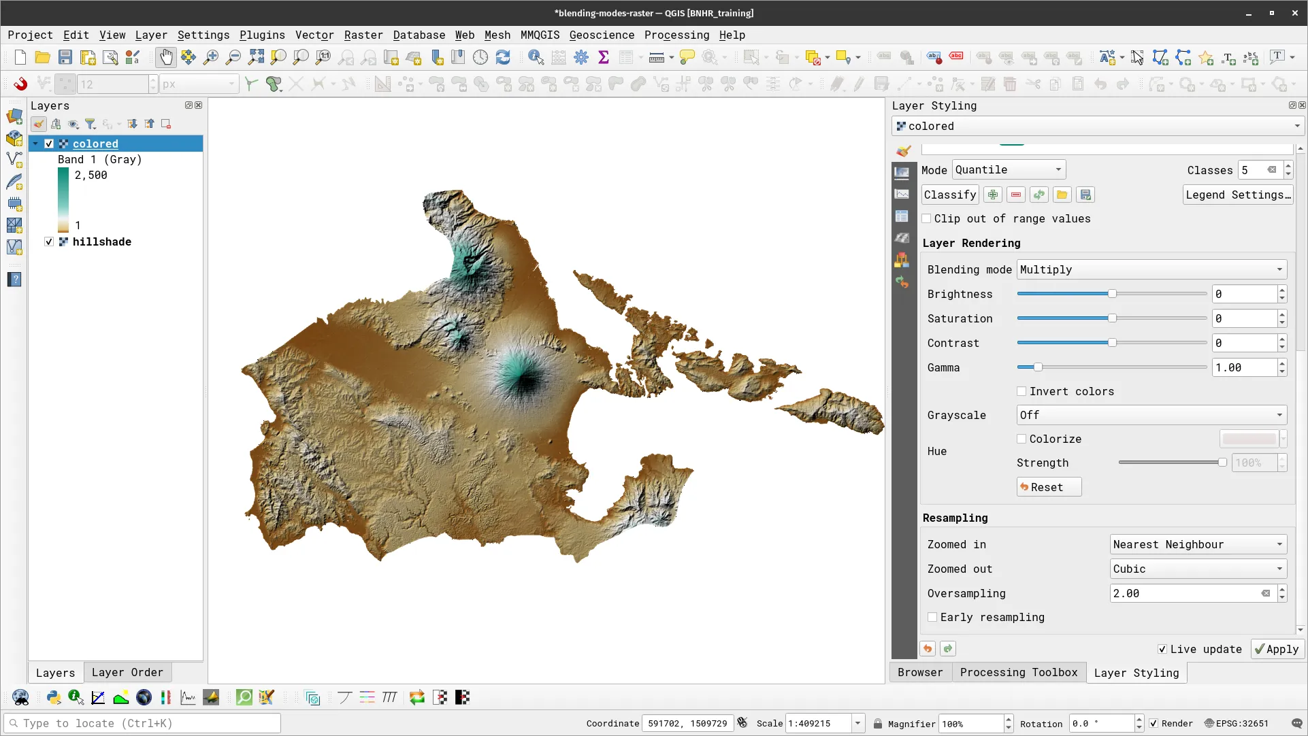Image resolution: width=1308 pixels, height=736 pixels.
Task: Open the Statistical Summary panel
Action: [x=603, y=57]
